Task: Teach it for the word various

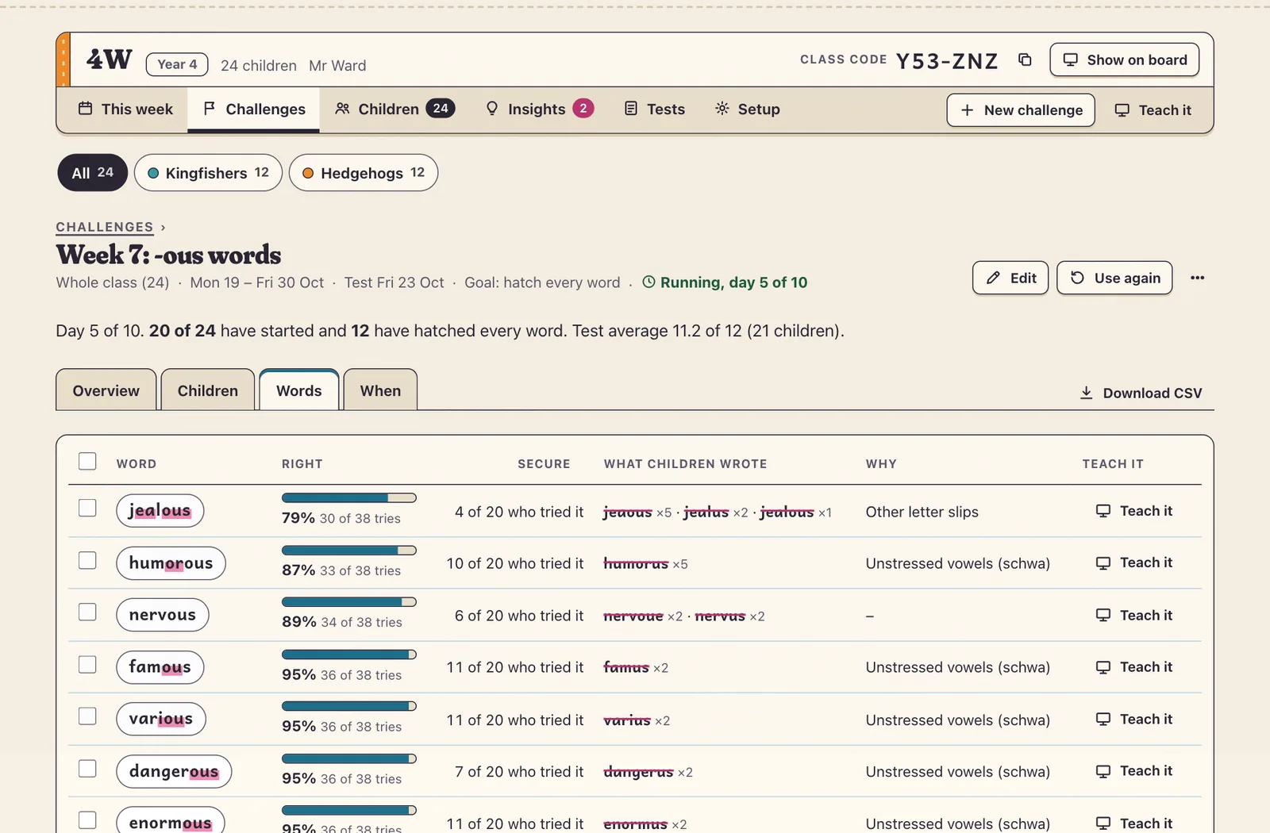Action: pos(1133,719)
